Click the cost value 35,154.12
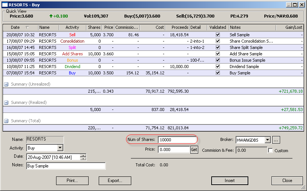 155,73
